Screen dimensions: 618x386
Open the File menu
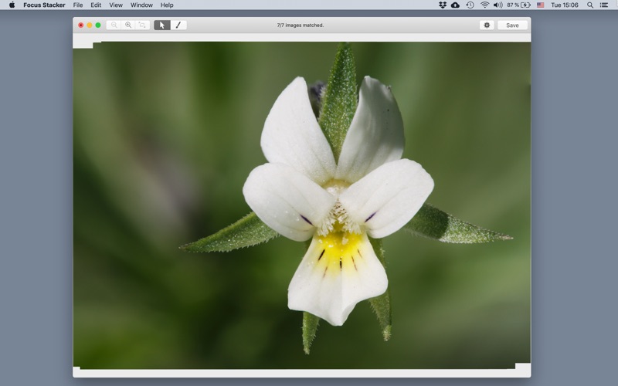(x=78, y=5)
